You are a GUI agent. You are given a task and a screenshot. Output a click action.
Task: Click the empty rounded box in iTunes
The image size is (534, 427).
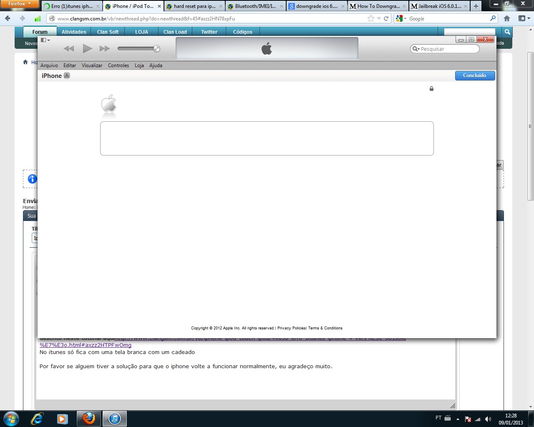pyautogui.click(x=267, y=138)
